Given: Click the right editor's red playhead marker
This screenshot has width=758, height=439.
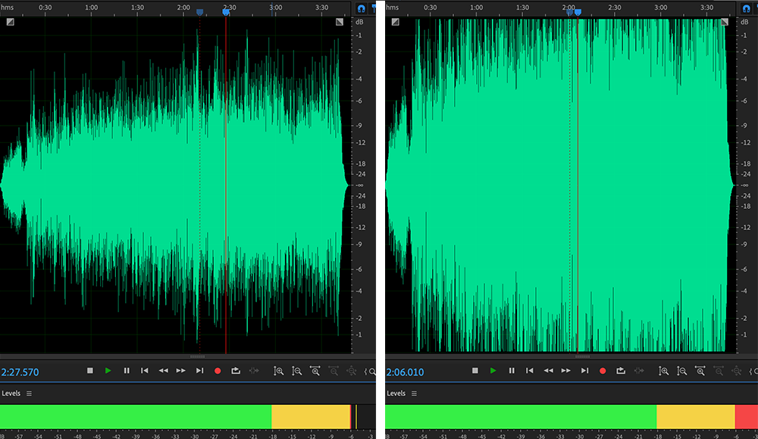Looking at the screenshot, I should 578,12.
